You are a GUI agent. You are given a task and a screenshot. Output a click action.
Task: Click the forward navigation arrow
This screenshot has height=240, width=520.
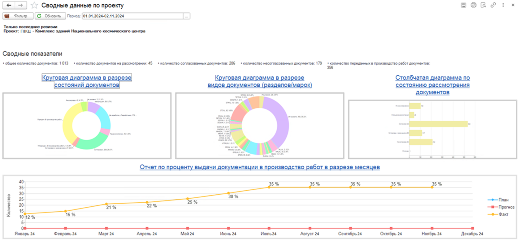20,5
